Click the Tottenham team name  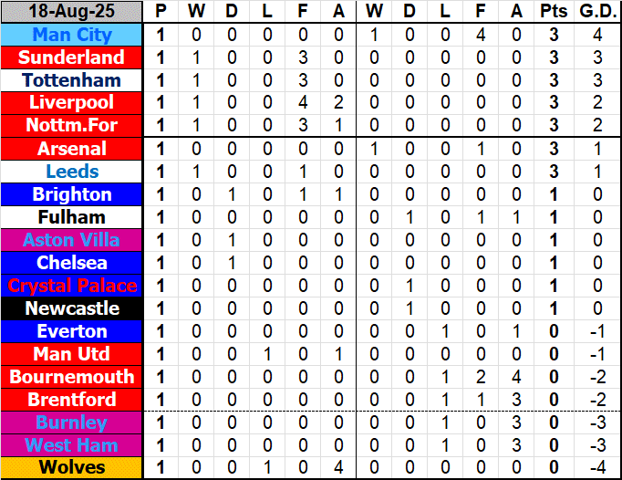coord(72,80)
